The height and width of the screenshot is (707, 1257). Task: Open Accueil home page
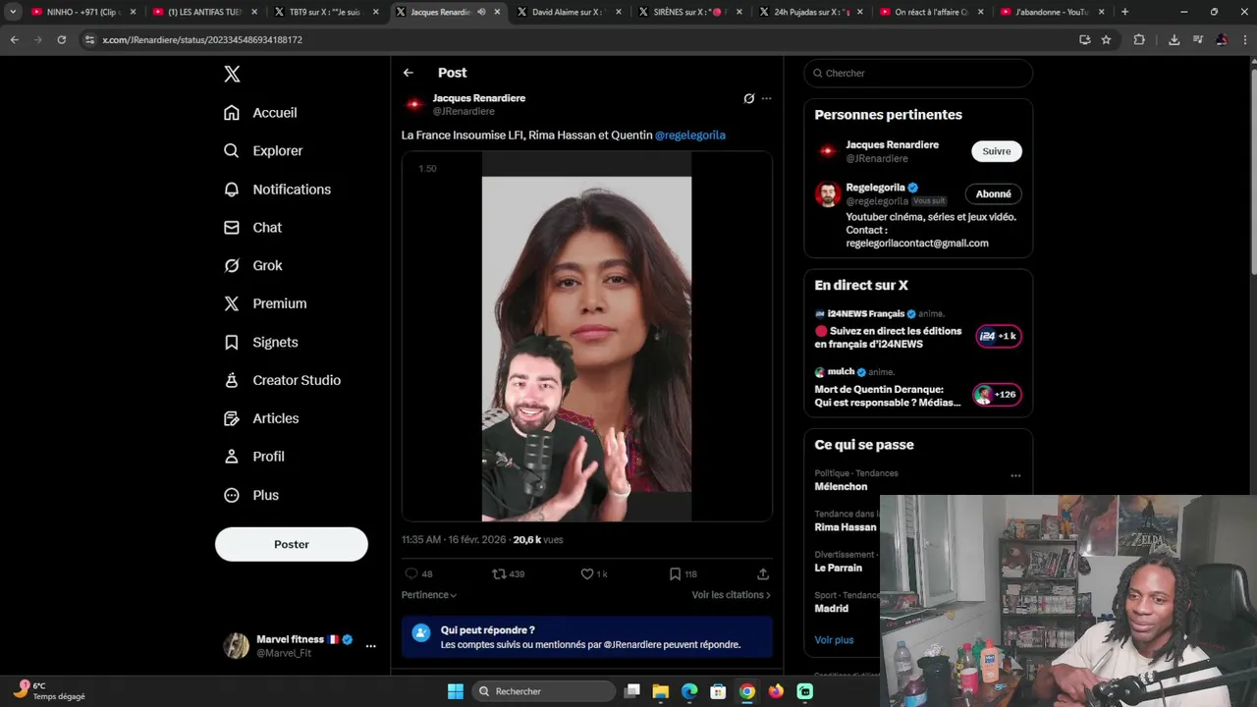coord(260,113)
